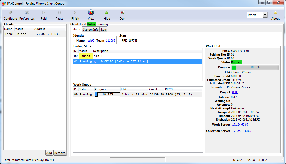Open team 111065 link
This screenshot has width=286, height=164.
tap(110, 41)
